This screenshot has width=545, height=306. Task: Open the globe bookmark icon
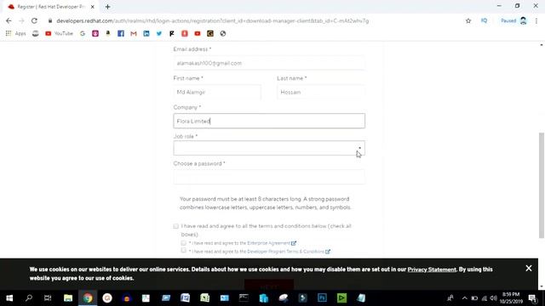click(x=223, y=34)
